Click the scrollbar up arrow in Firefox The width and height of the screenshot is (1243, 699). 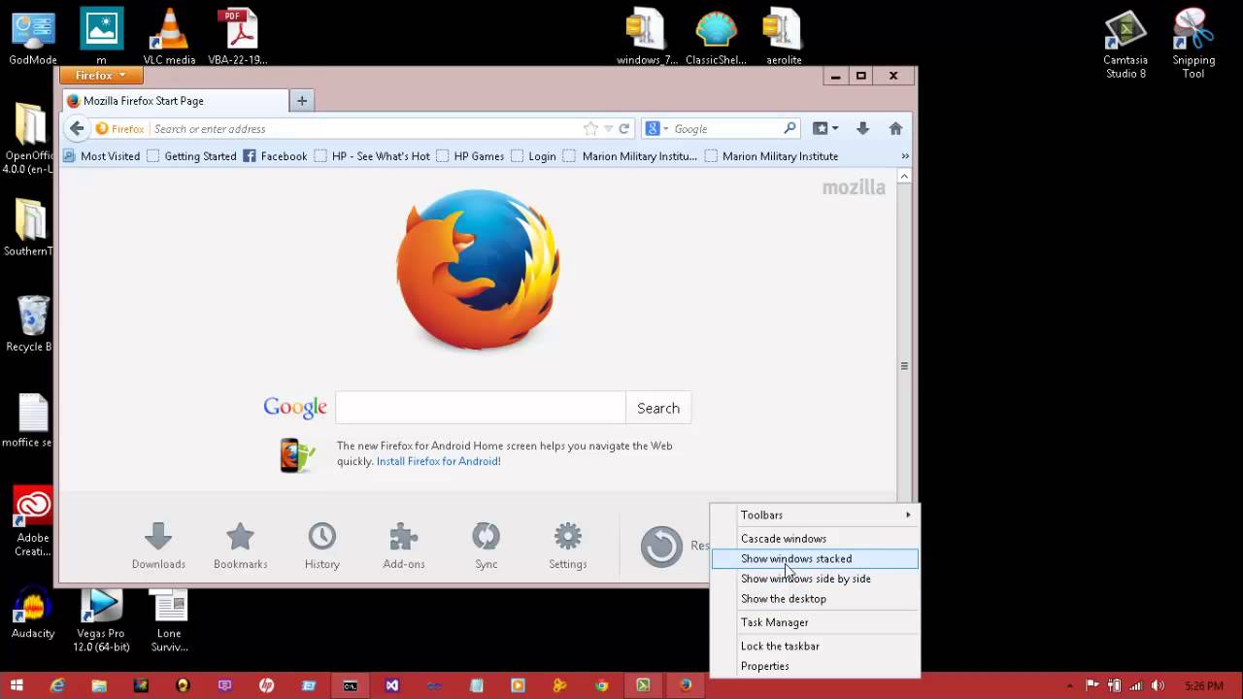click(x=904, y=177)
